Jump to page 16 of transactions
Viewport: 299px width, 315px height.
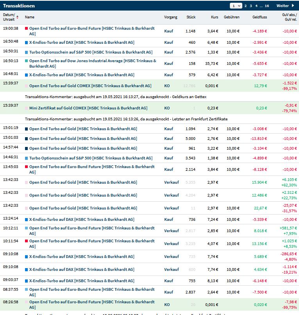point(267,6)
